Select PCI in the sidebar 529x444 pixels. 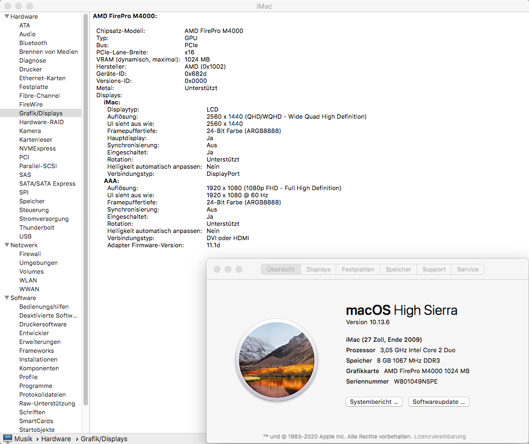(24, 157)
